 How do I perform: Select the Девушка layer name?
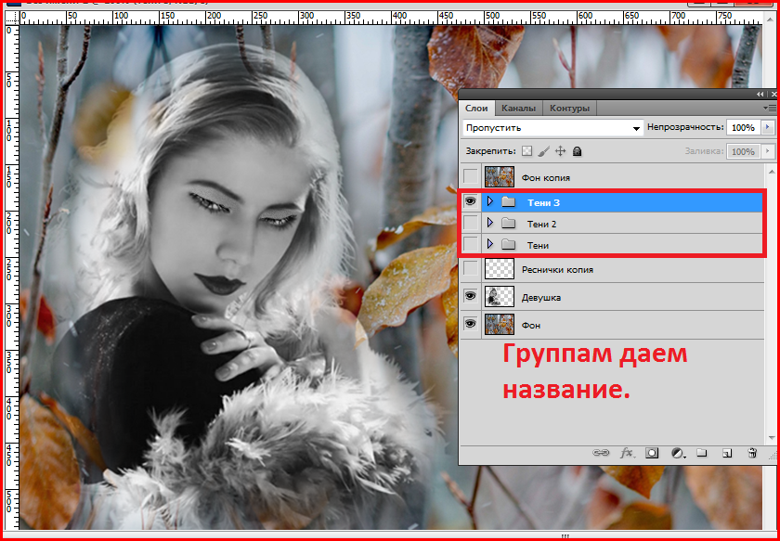[x=541, y=297]
